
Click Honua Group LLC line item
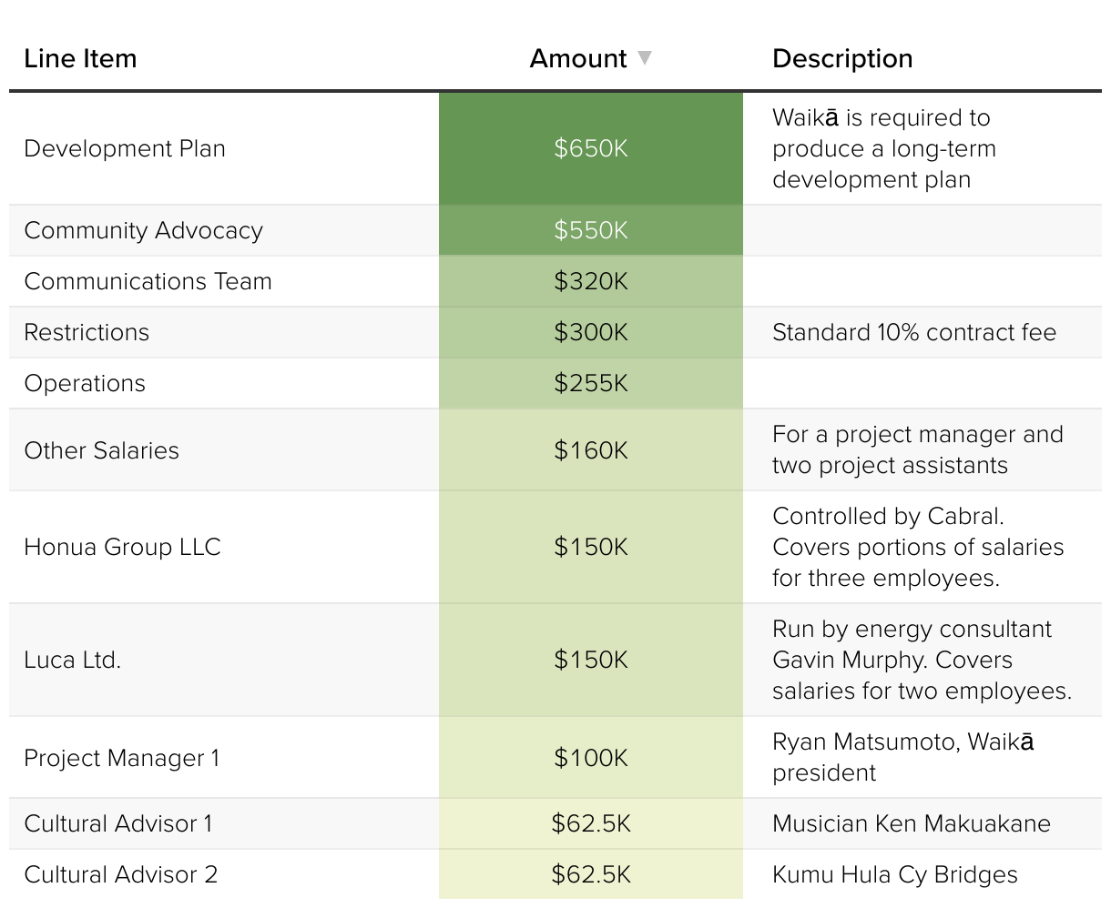[x=122, y=547]
